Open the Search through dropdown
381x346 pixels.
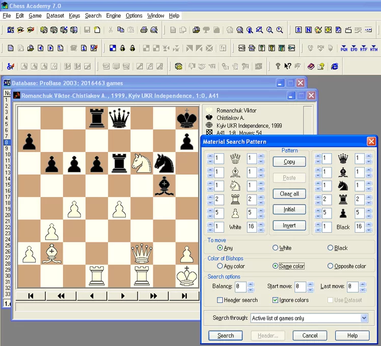pyautogui.click(x=364, y=318)
